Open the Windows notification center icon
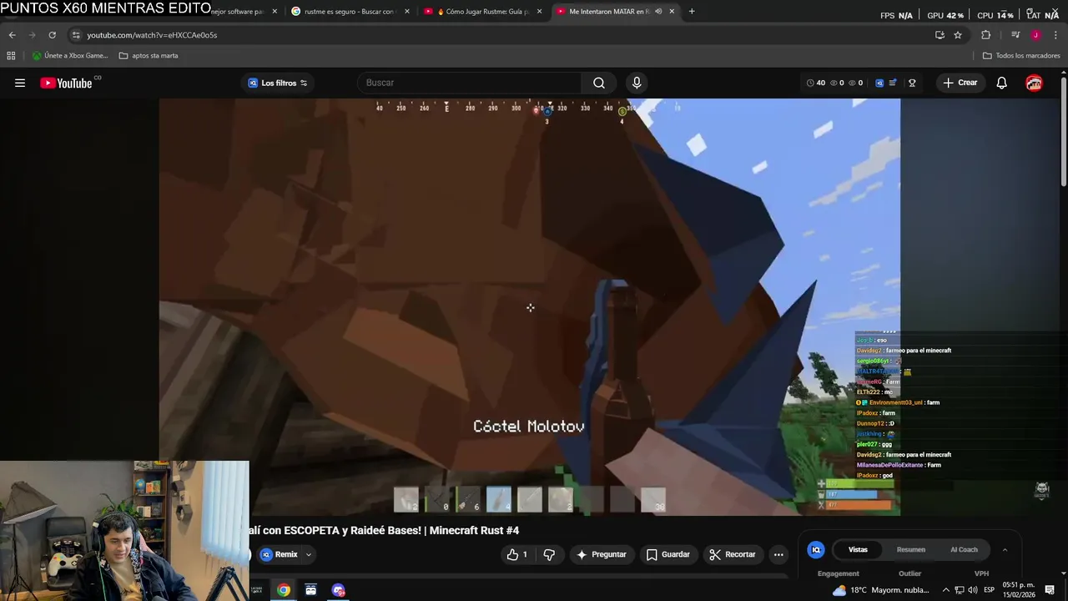Viewport: 1068px width, 601px height. point(1050,590)
